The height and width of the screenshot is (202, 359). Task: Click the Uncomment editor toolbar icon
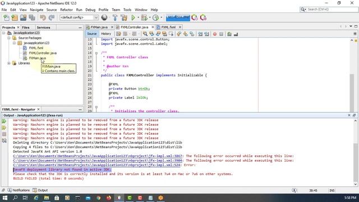(x=236, y=34)
